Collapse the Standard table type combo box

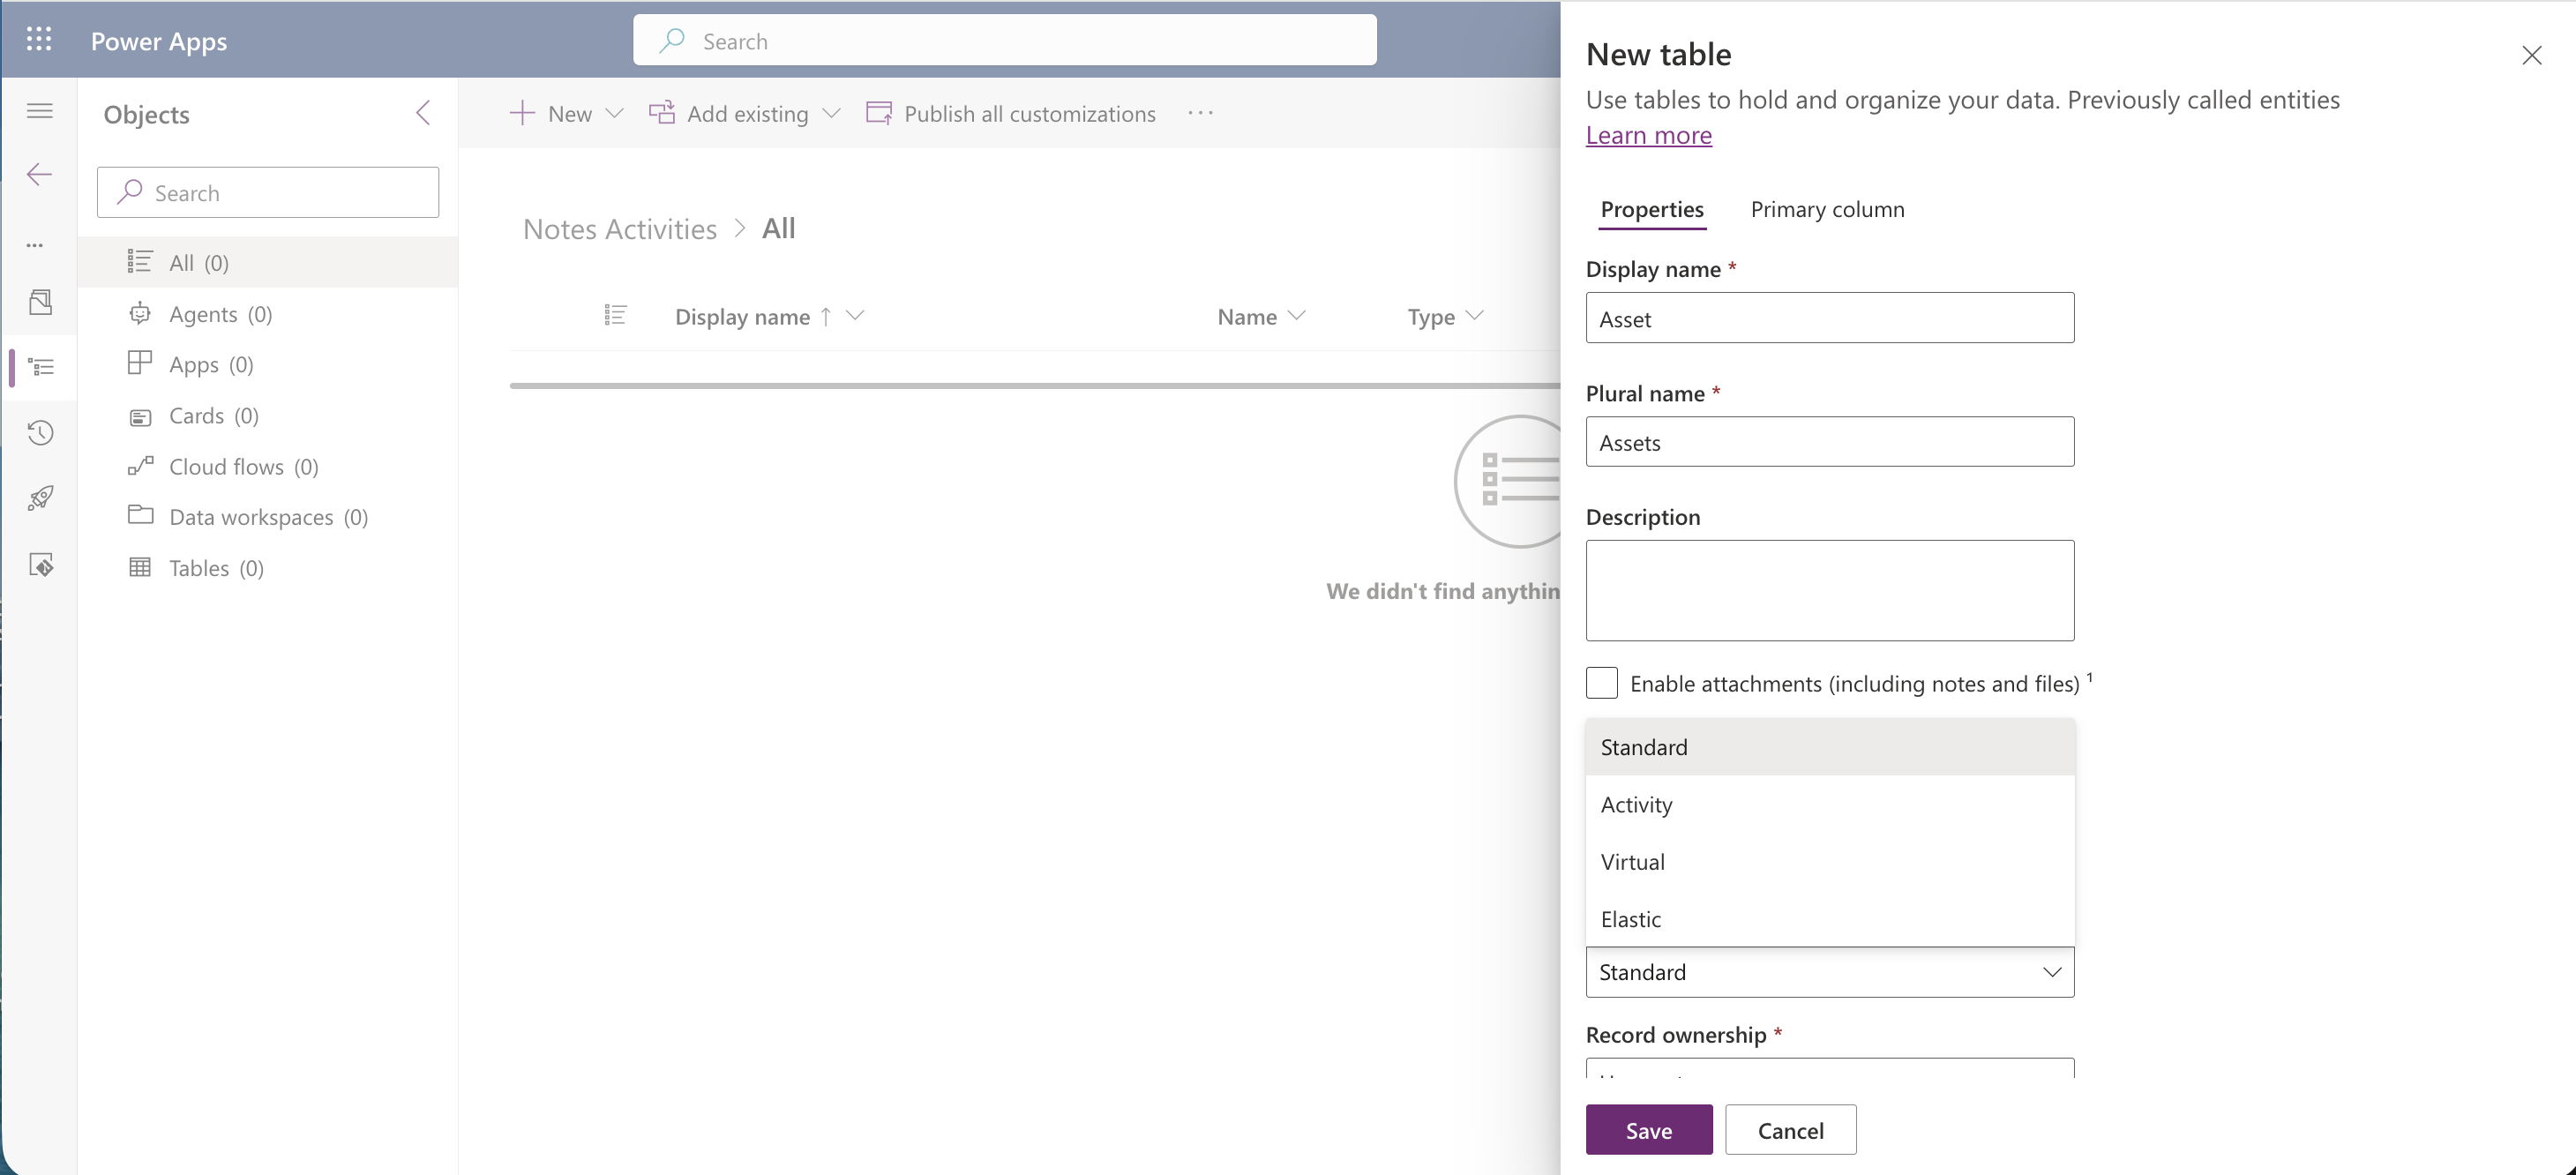(1830, 972)
